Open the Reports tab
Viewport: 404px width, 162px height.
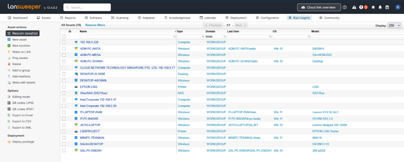pos(68,18)
